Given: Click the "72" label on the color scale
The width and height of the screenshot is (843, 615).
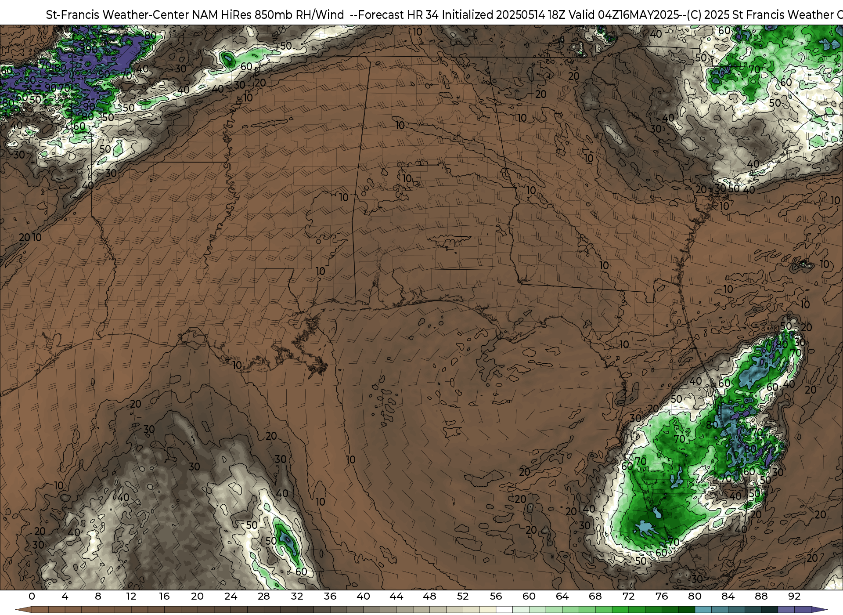Looking at the screenshot, I should pos(629,597).
